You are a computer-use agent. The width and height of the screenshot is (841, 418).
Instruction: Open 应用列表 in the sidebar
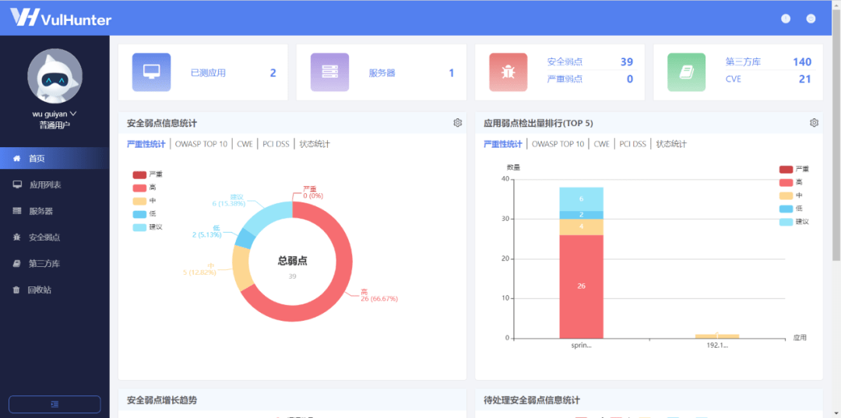click(55, 185)
